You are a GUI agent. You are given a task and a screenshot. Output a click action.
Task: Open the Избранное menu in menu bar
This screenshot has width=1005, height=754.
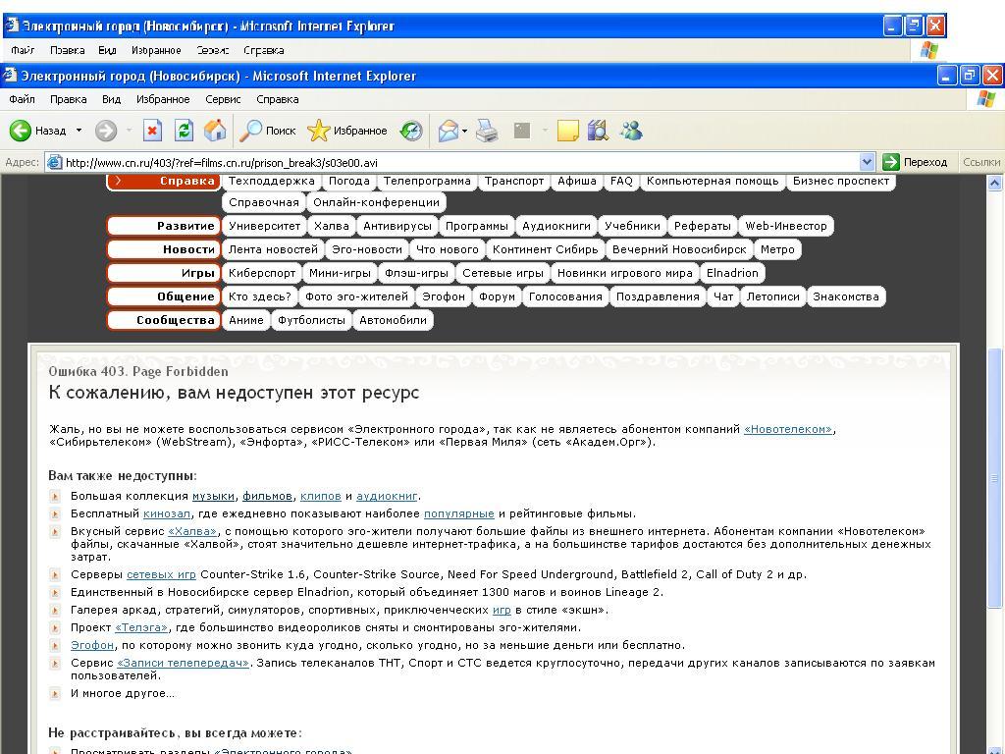163,99
